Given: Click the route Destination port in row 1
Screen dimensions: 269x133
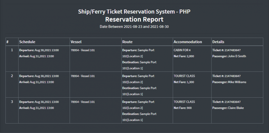Looking at the screenshot, I should click(139, 65).
